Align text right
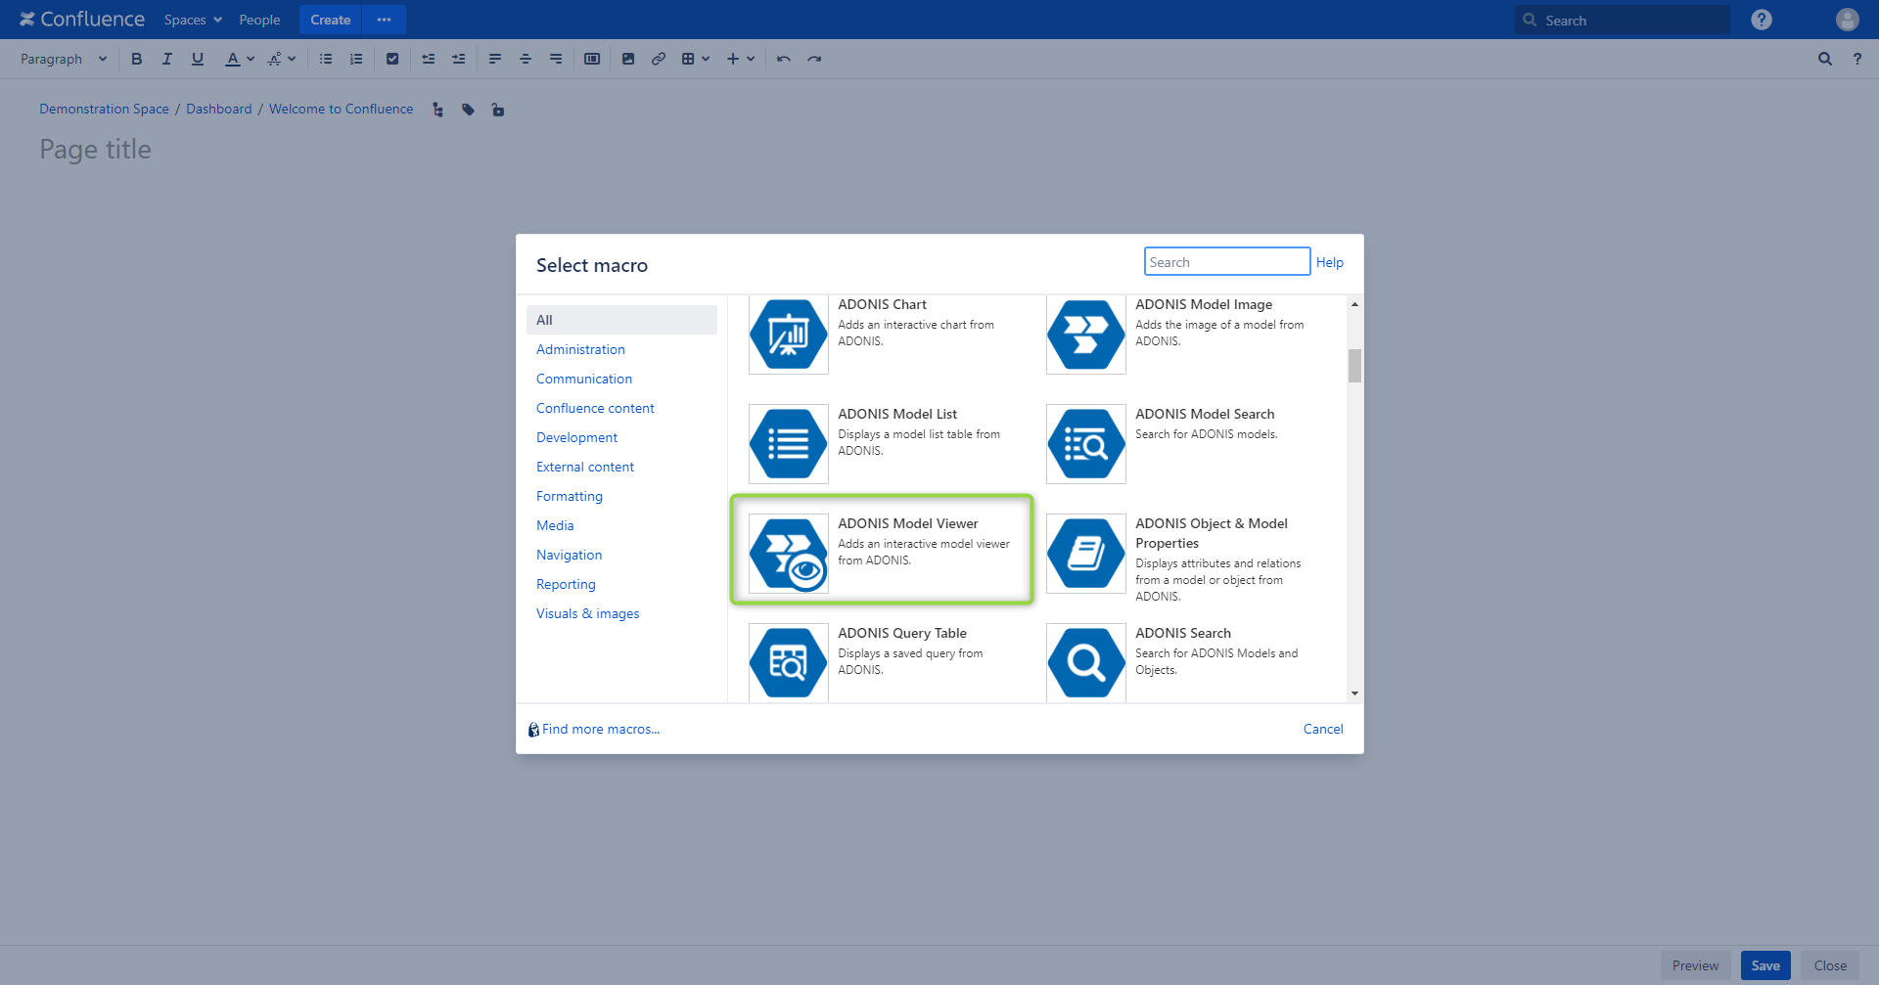 click(556, 59)
